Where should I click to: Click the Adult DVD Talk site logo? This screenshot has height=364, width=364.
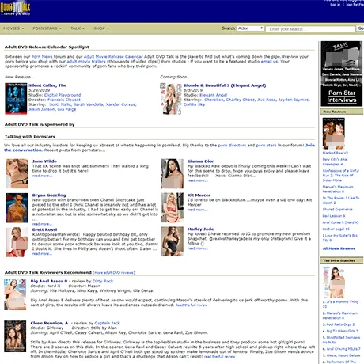point(15,9)
